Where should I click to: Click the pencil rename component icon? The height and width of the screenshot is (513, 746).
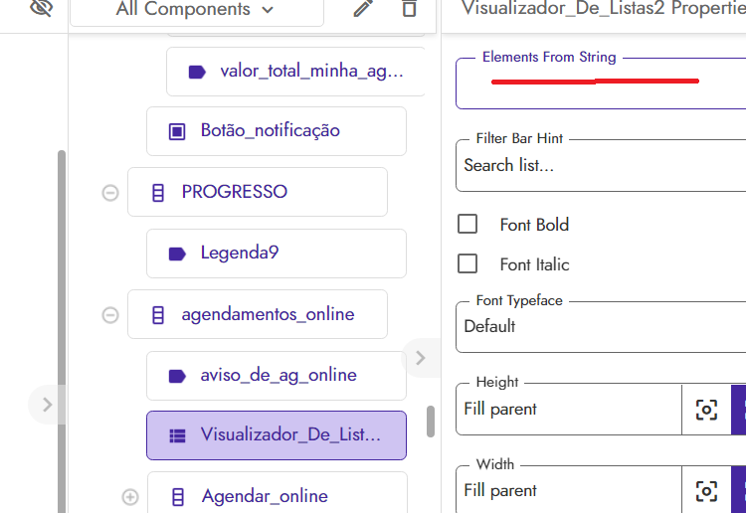[x=364, y=9]
